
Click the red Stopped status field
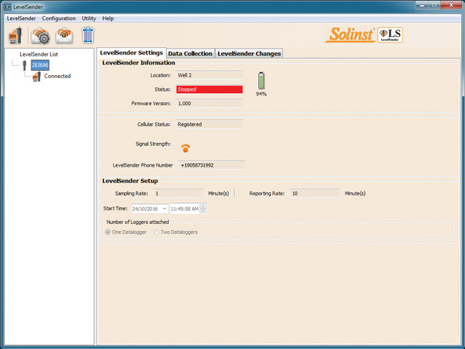click(209, 89)
